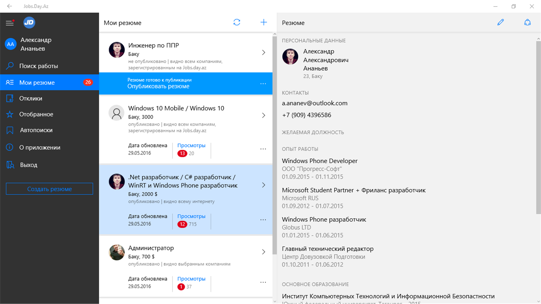Open Отклики section
541x304 pixels.
[x=49, y=98]
